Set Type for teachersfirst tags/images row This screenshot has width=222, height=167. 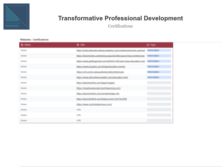point(159,83)
